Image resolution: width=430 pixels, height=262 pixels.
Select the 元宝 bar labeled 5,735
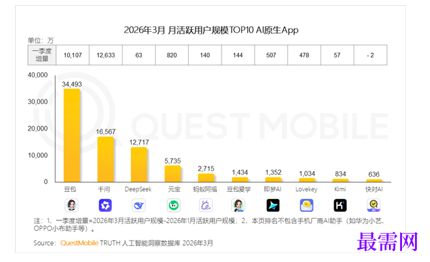coord(173,174)
